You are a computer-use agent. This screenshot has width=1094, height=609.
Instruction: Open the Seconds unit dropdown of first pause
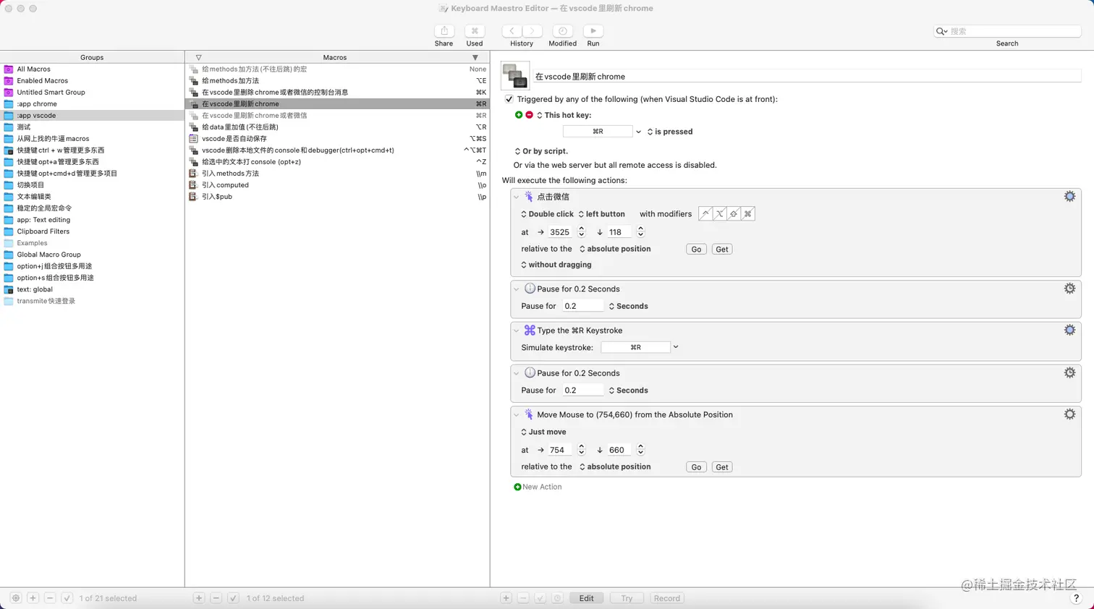click(x=629, y=306)
